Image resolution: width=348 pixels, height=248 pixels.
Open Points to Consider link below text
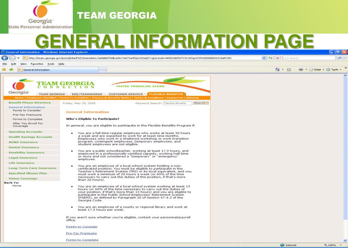tap(82, 227)
